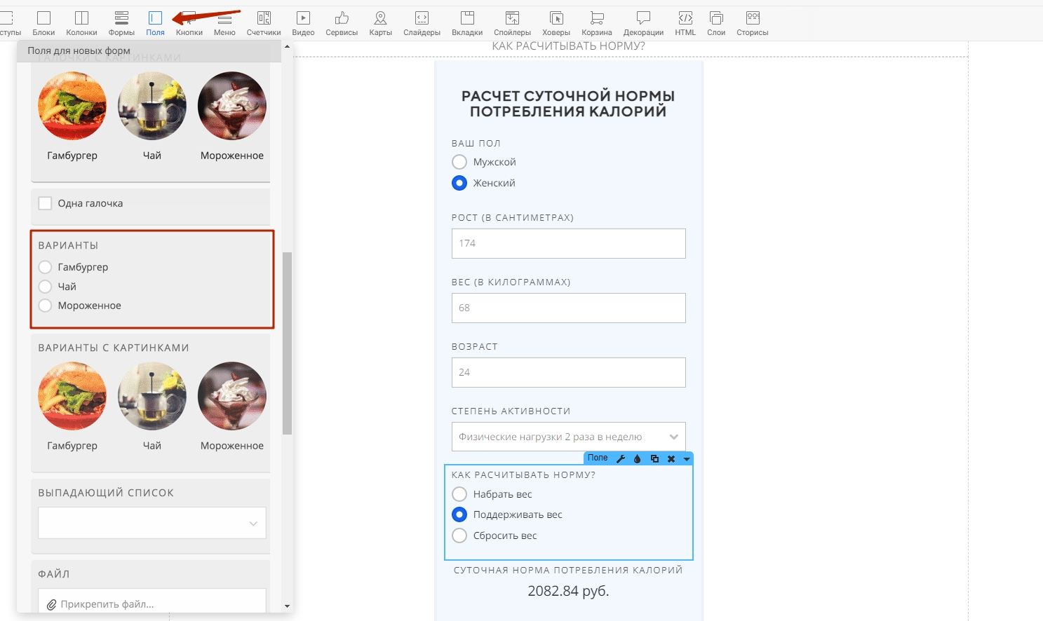Select the Слайдеры toolbar icon
This screenshot has height=621, width=1043.
[422, 23]
